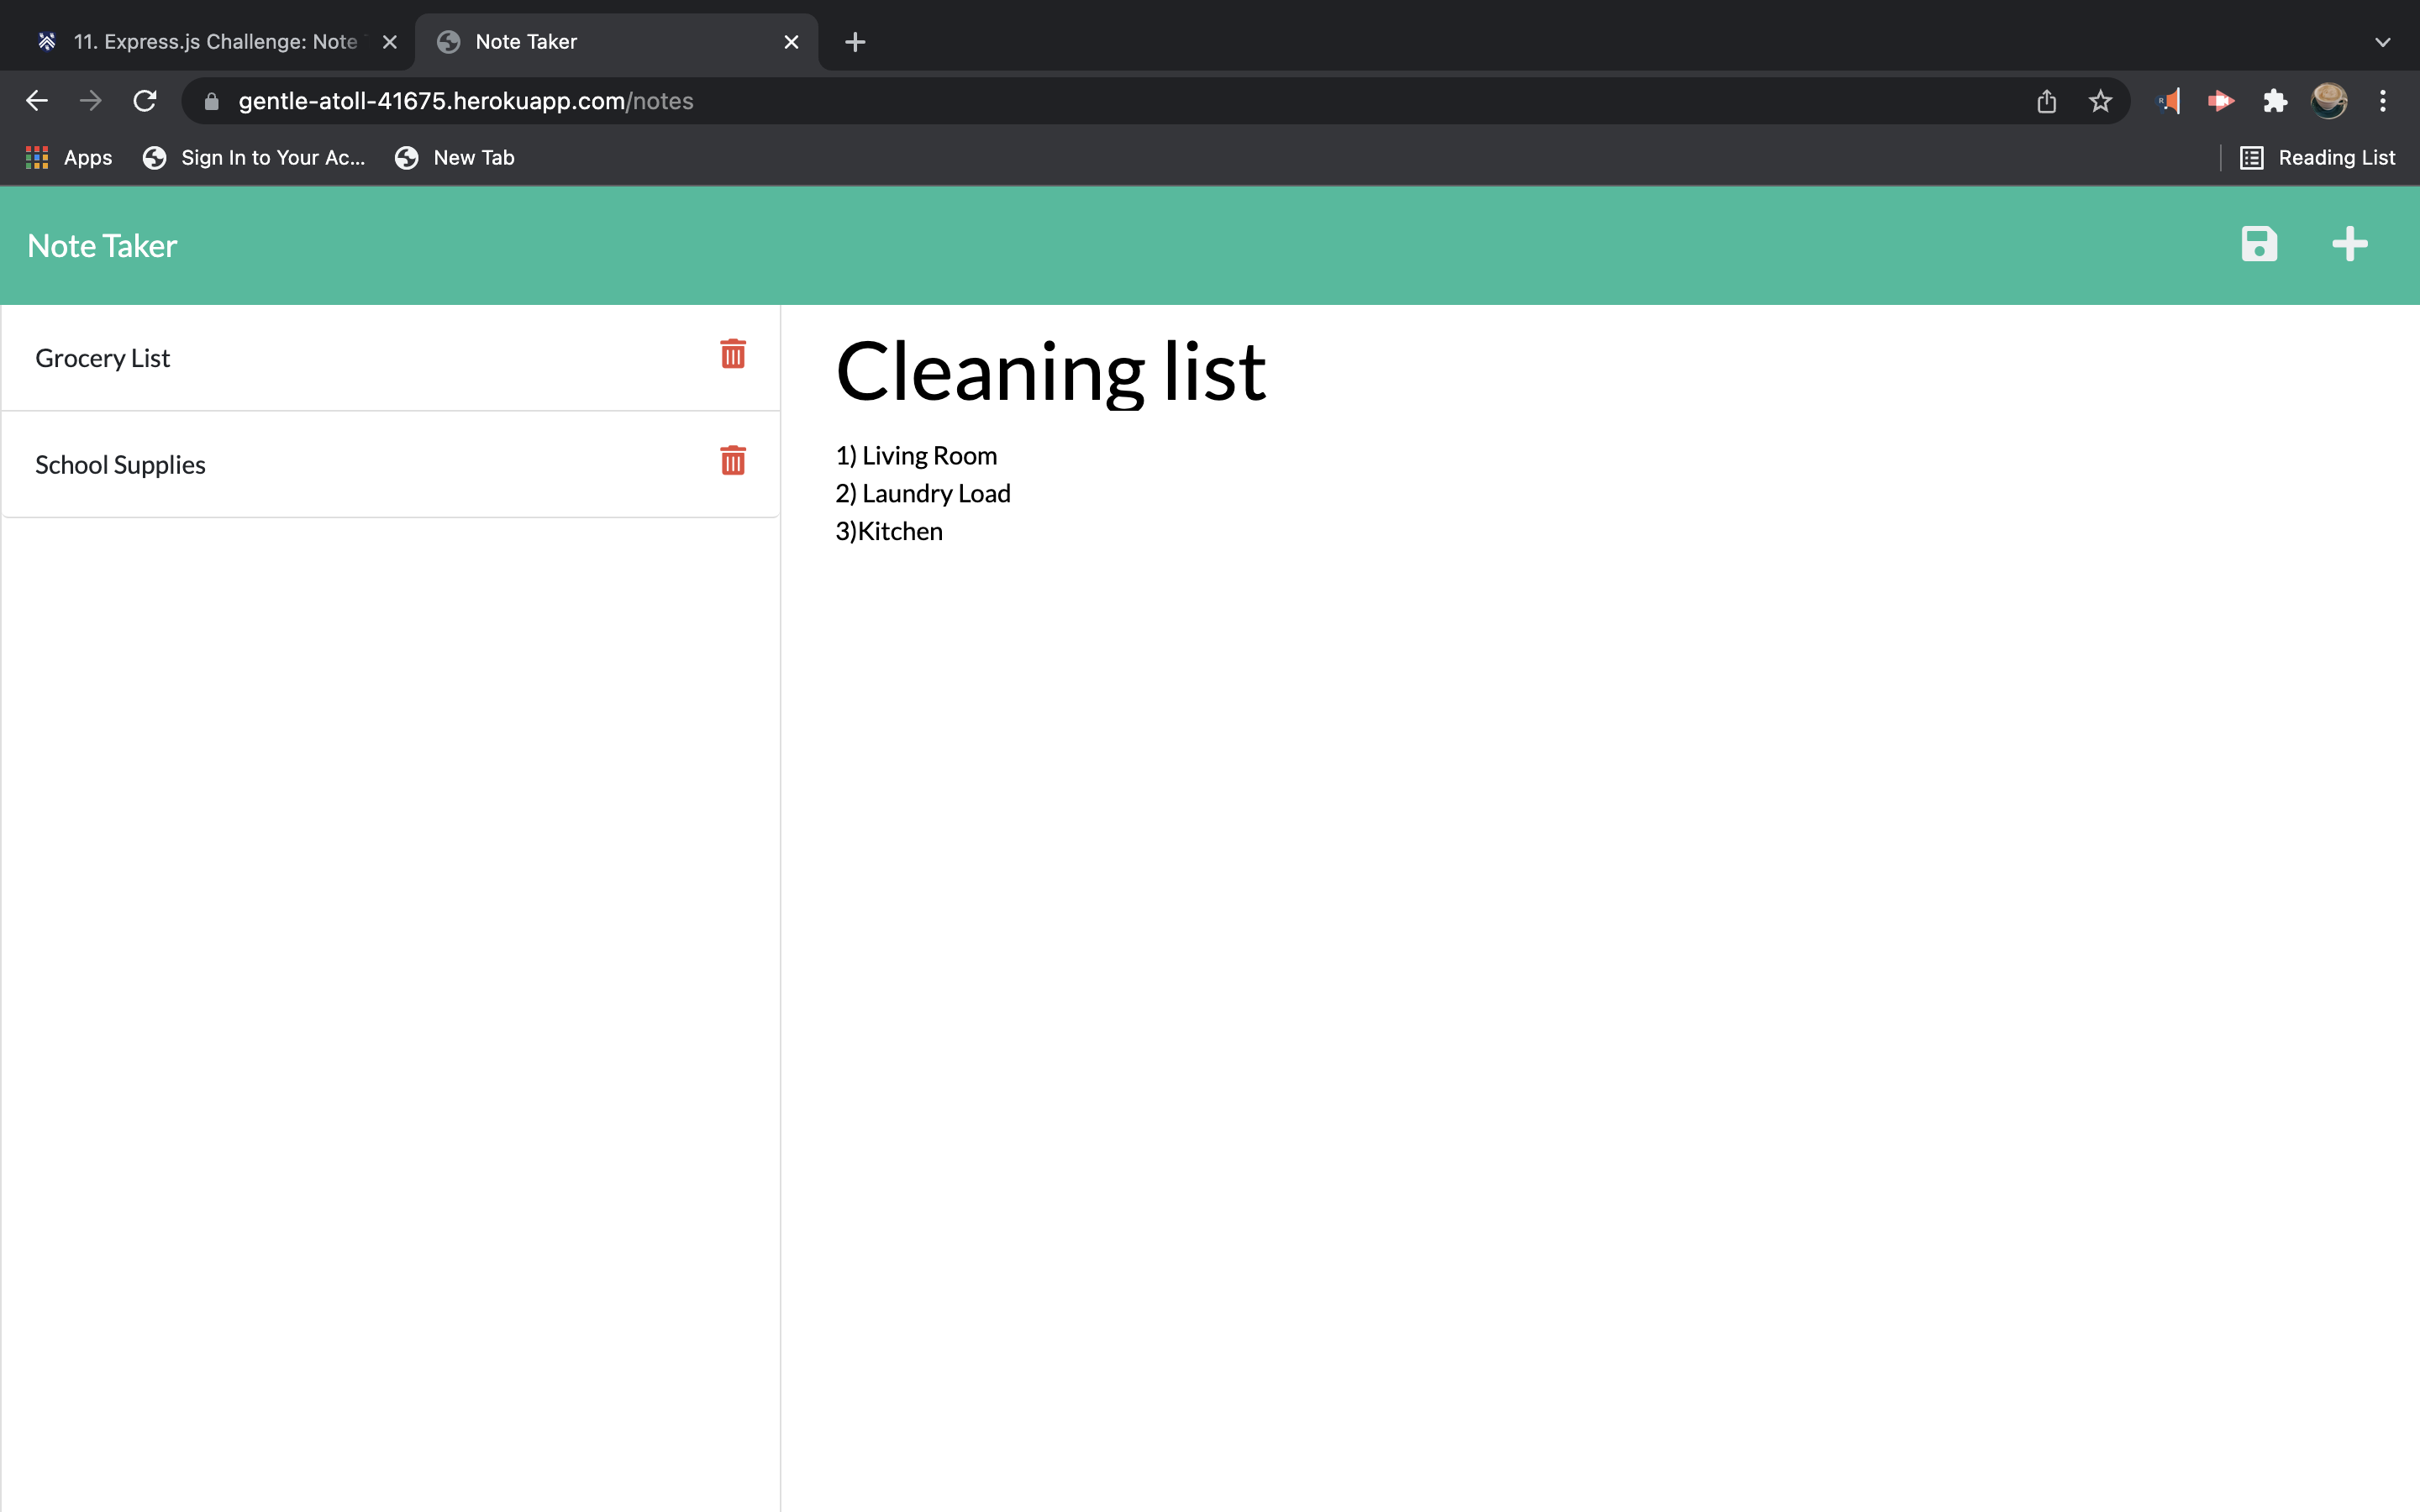Click the share icon in the address bar
Image resolution: width=2420 pixels, height=1512 pixels.
click(2047, 101)
